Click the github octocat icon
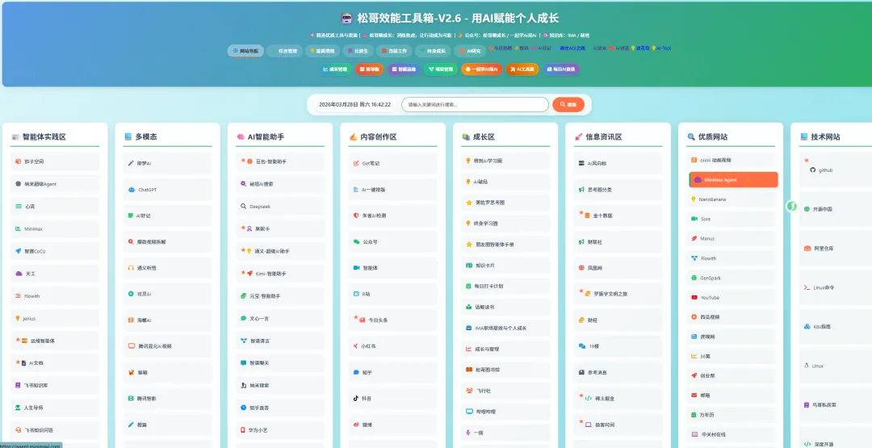Viewport: 872px width, 448px height. (x=812, y=170)
